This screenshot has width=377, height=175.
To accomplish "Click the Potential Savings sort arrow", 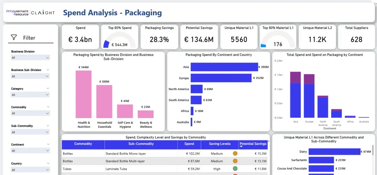I will 241,147.
